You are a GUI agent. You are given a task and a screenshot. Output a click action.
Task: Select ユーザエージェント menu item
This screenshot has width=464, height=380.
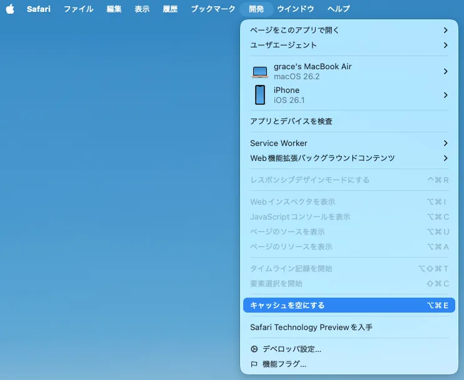coord(349,45)
